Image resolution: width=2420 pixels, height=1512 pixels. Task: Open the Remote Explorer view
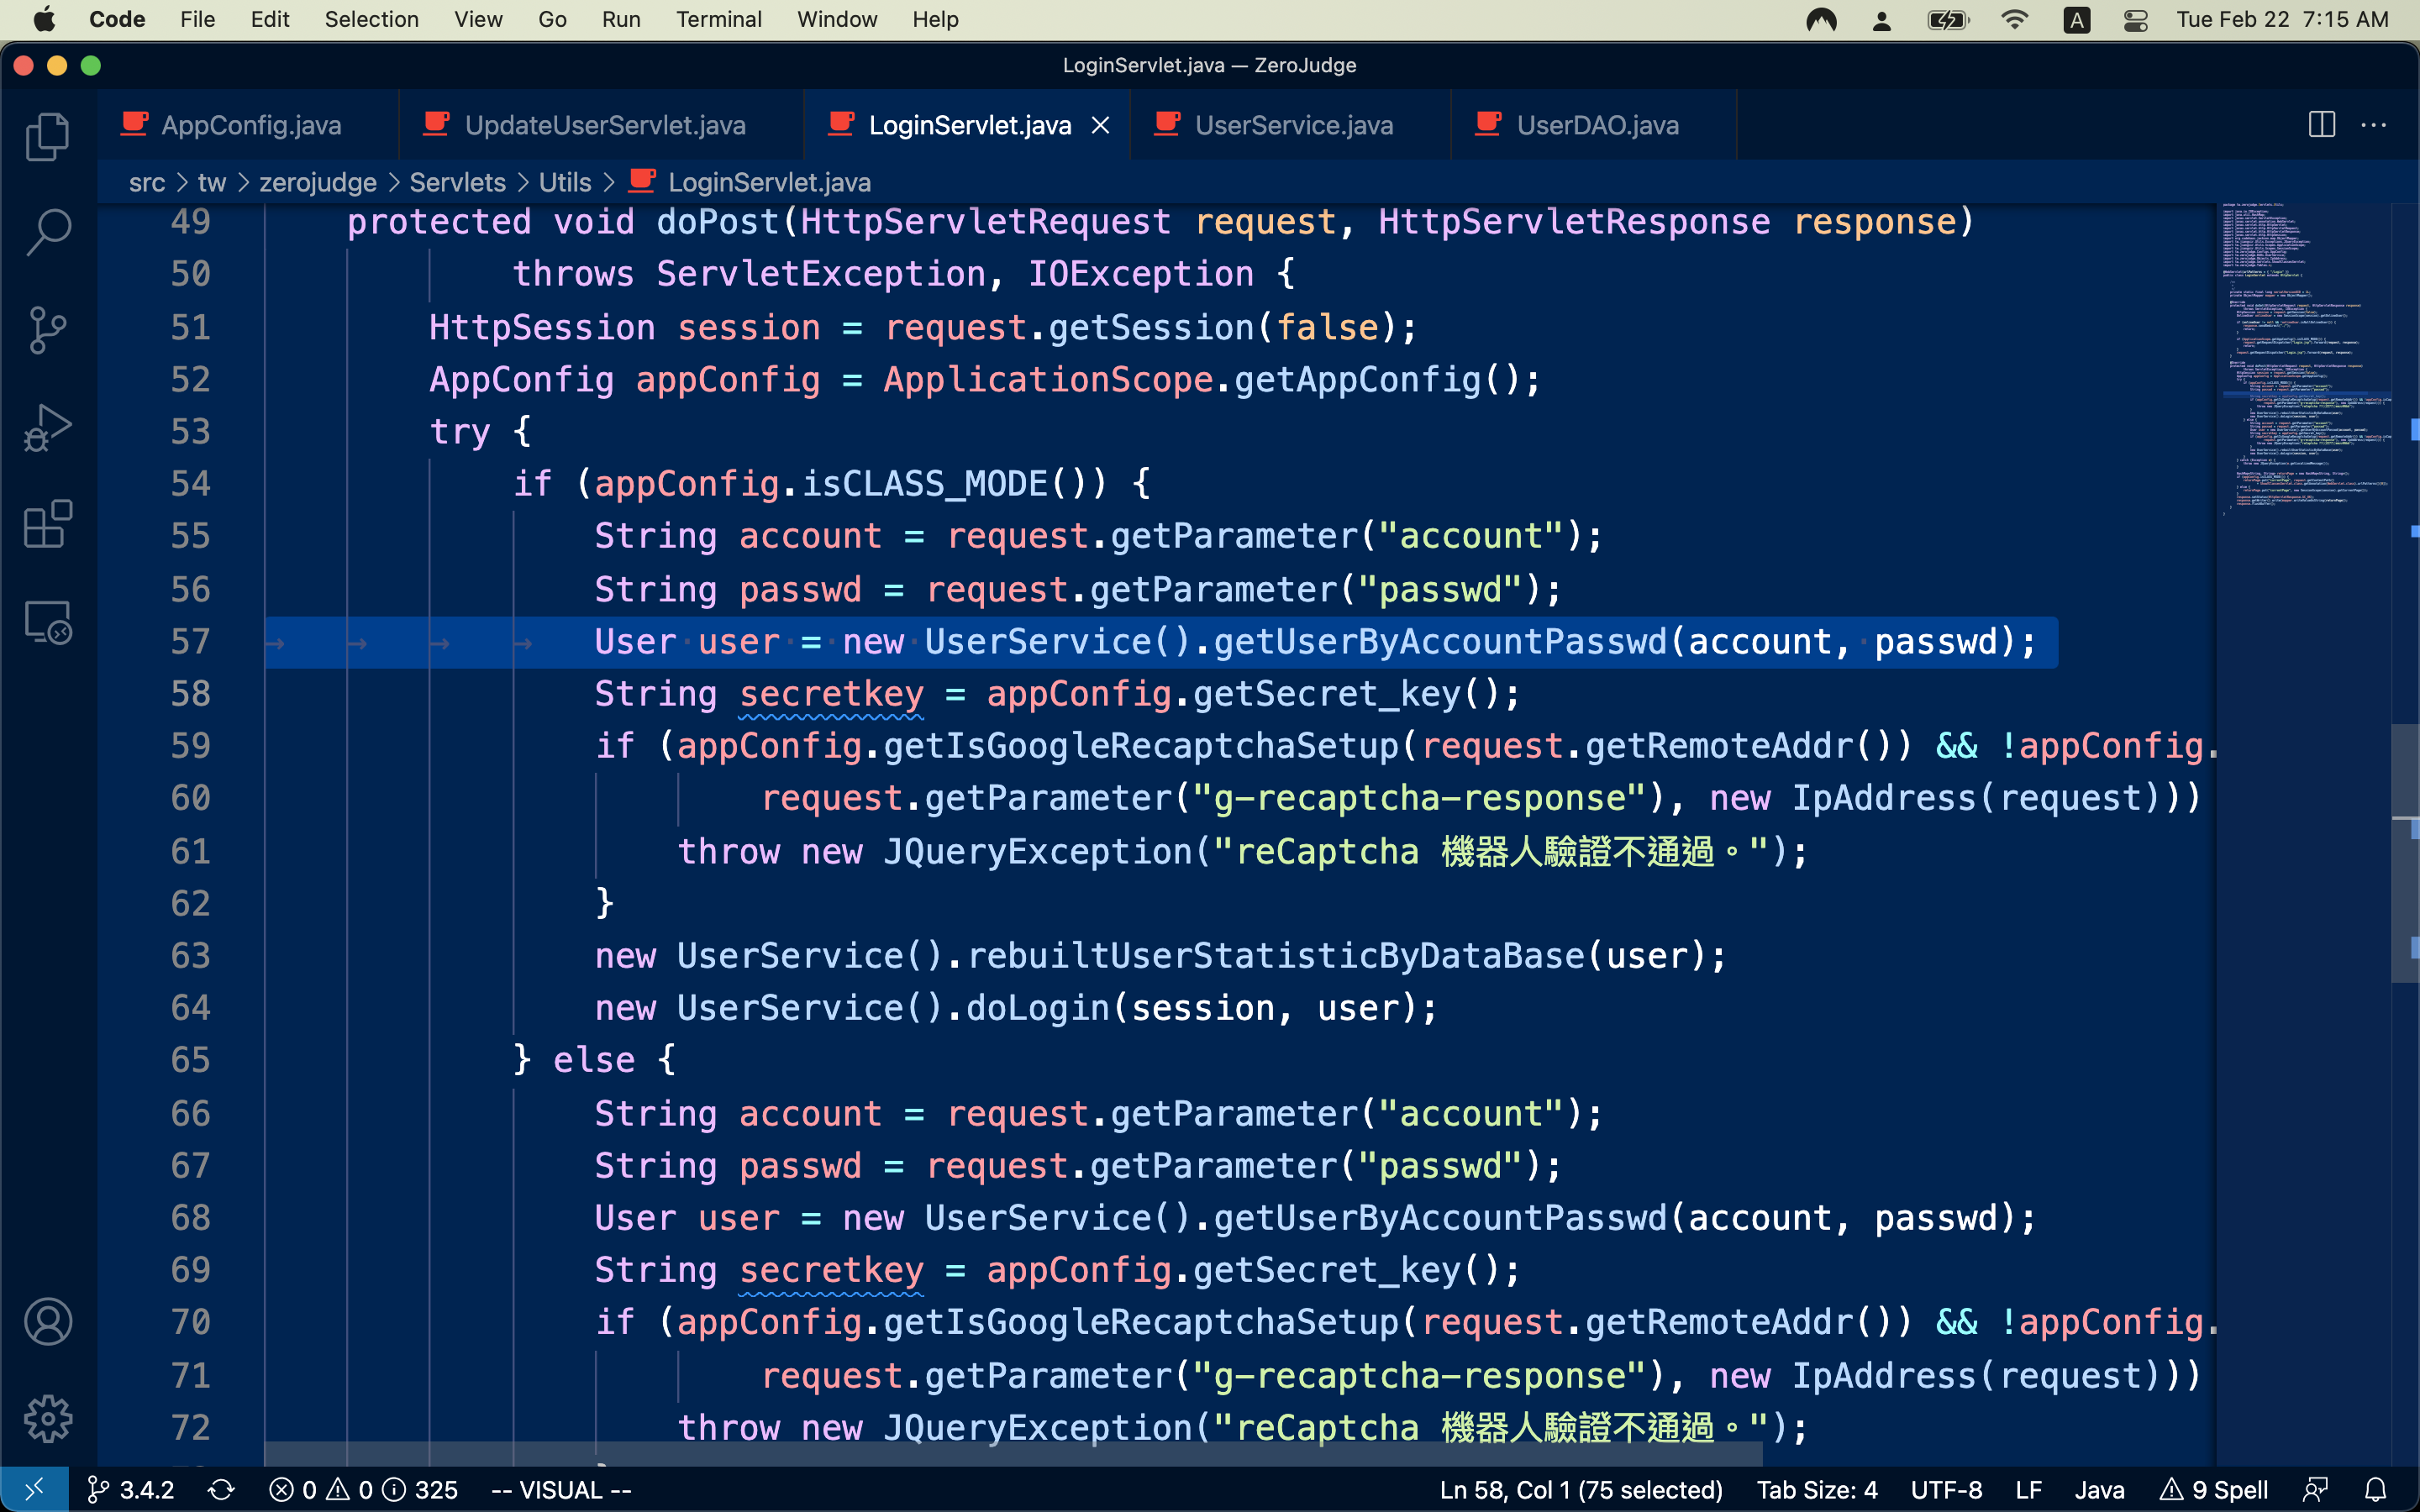click(x=47, y=622)
